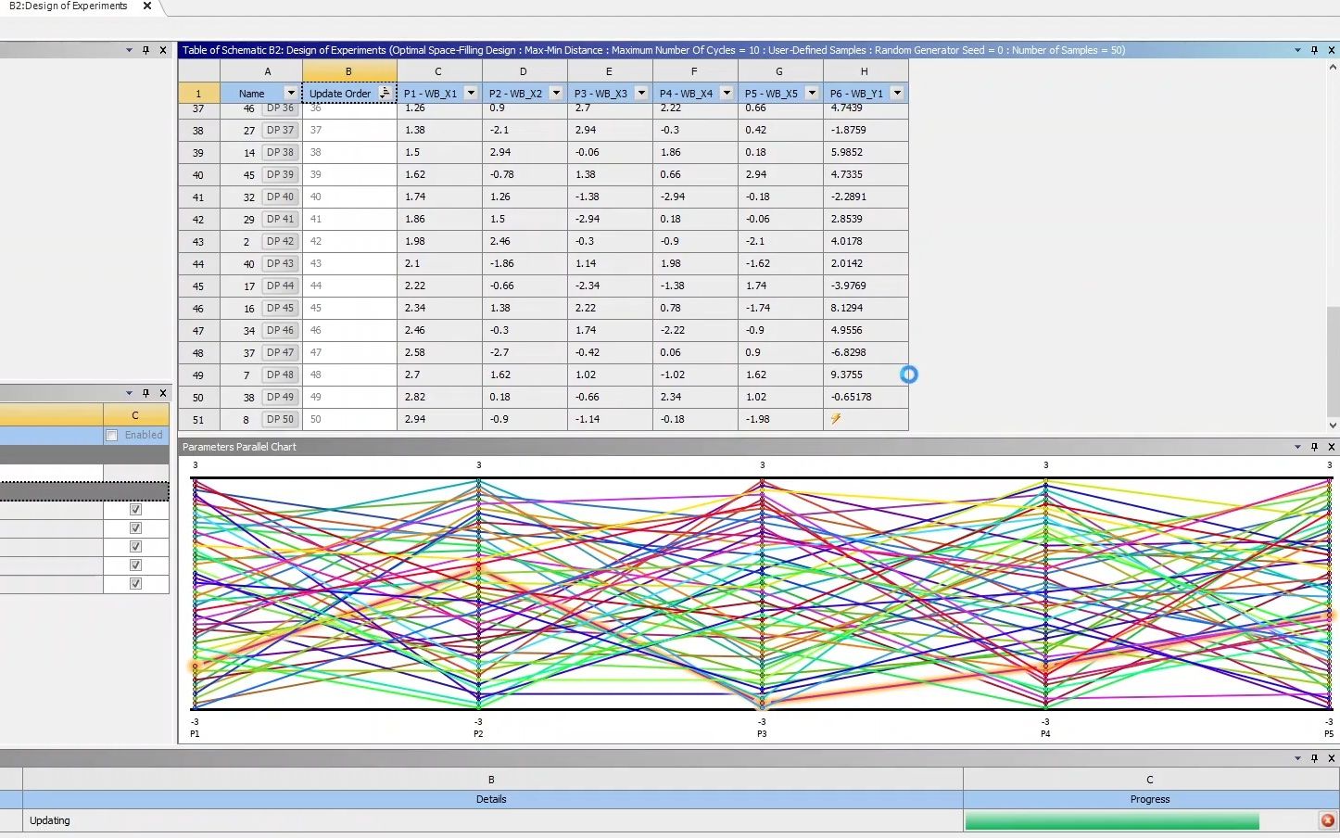Click the Parameters Parallel Chart title
Image resolution: width=1340 pixels, height=838 pixels.
pyautogui.click(x=239, y=447)
